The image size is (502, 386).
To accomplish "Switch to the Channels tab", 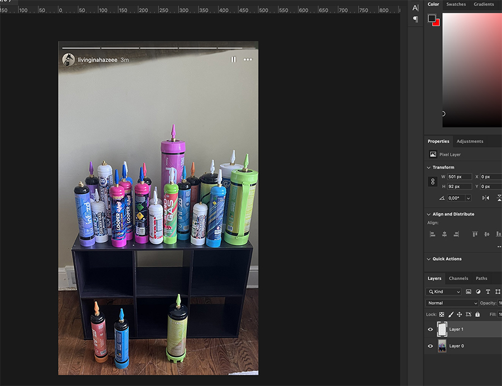I will coord(458,278).
